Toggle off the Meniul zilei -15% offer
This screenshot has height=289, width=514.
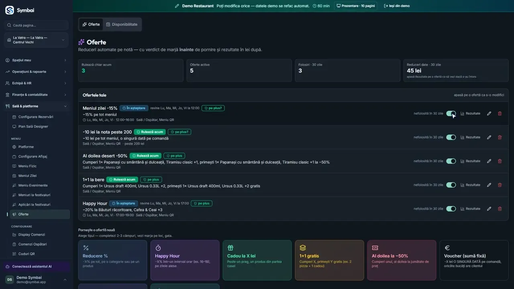click(451, 114)
